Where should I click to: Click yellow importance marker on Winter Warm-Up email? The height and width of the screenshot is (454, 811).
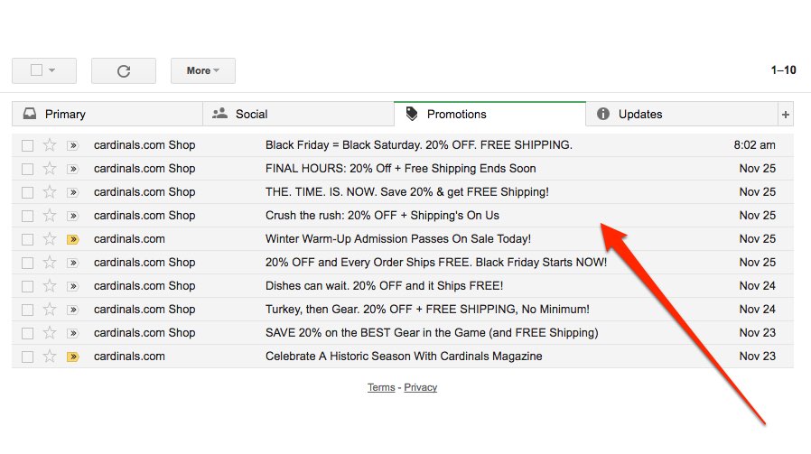coord(73,239)
